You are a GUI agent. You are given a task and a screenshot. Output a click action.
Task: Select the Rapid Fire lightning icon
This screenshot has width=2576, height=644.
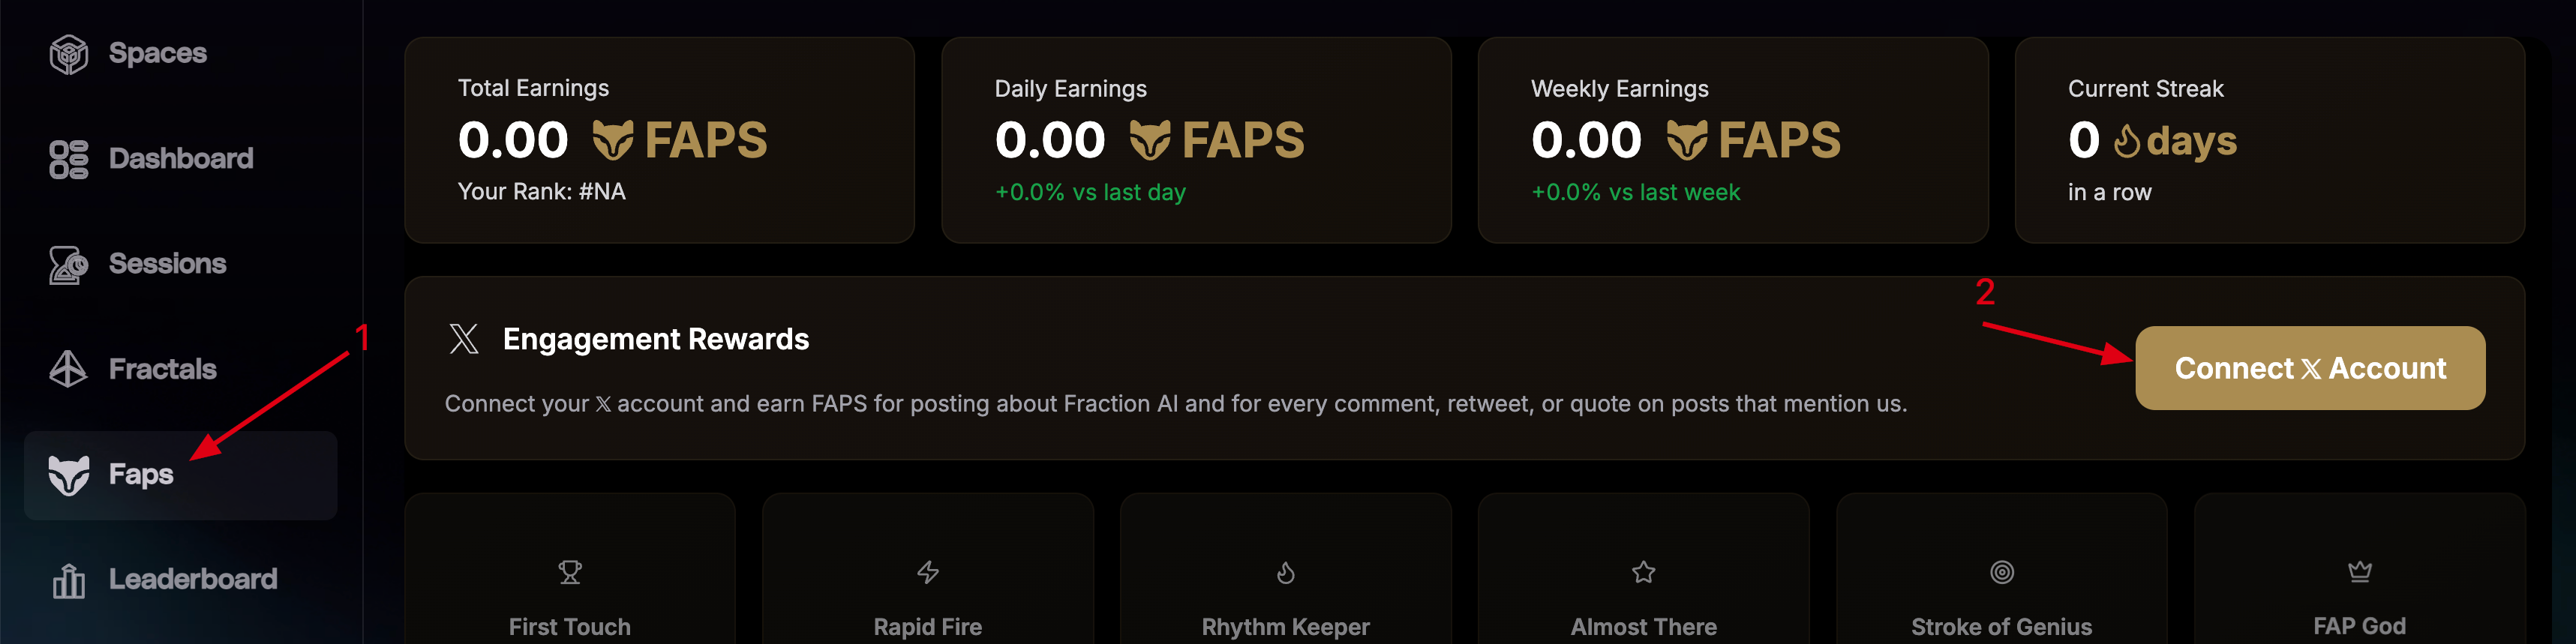(x=928, y=572)
